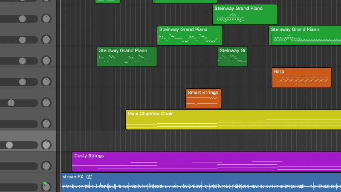
Task: Click the Harp track's volume slider handle
Action: coord(22,81)
